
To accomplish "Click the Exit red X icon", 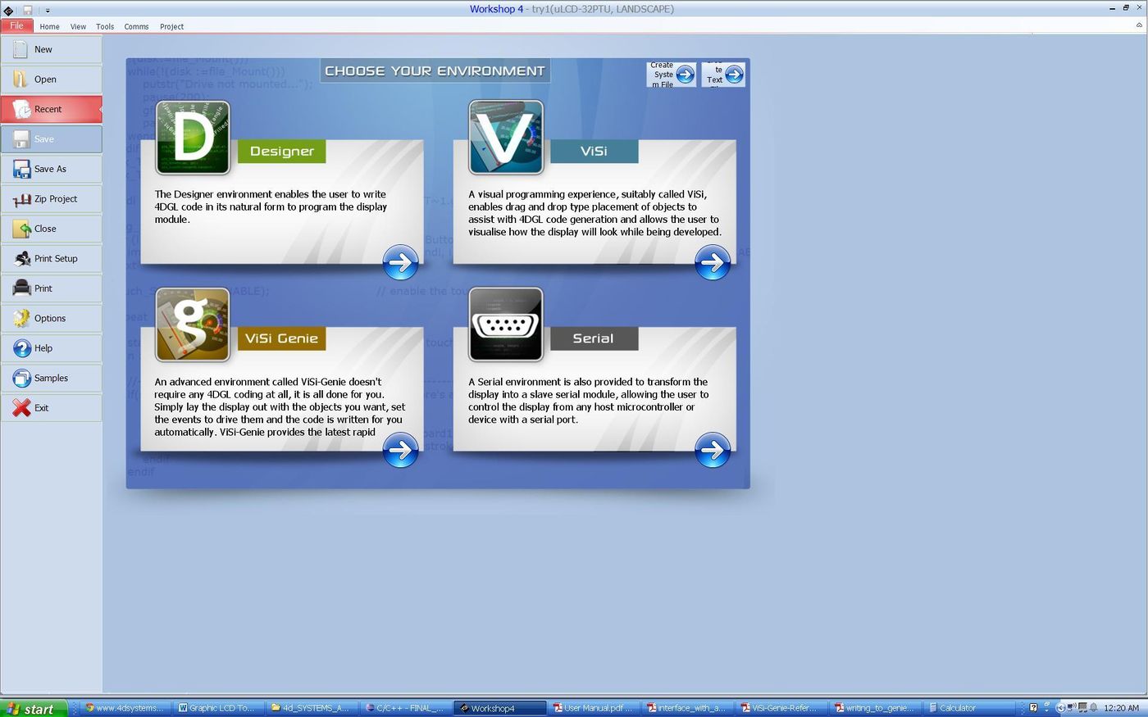I will coord(21,408).
